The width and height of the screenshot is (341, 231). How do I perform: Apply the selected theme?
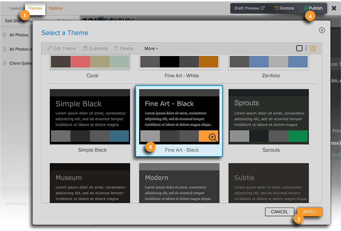point(310,212)
